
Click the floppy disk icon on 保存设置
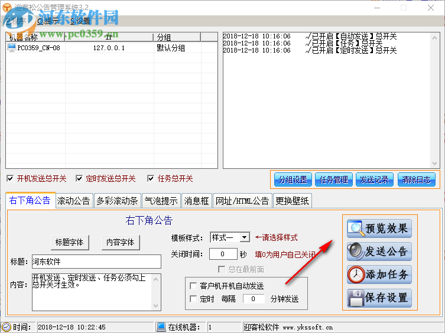356,298
